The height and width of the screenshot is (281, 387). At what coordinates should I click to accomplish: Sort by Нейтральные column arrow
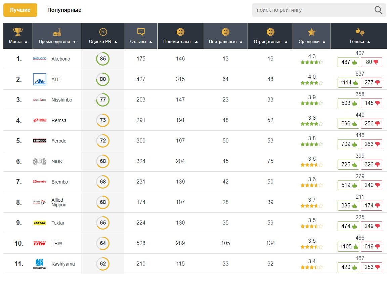tap(241, 42)
